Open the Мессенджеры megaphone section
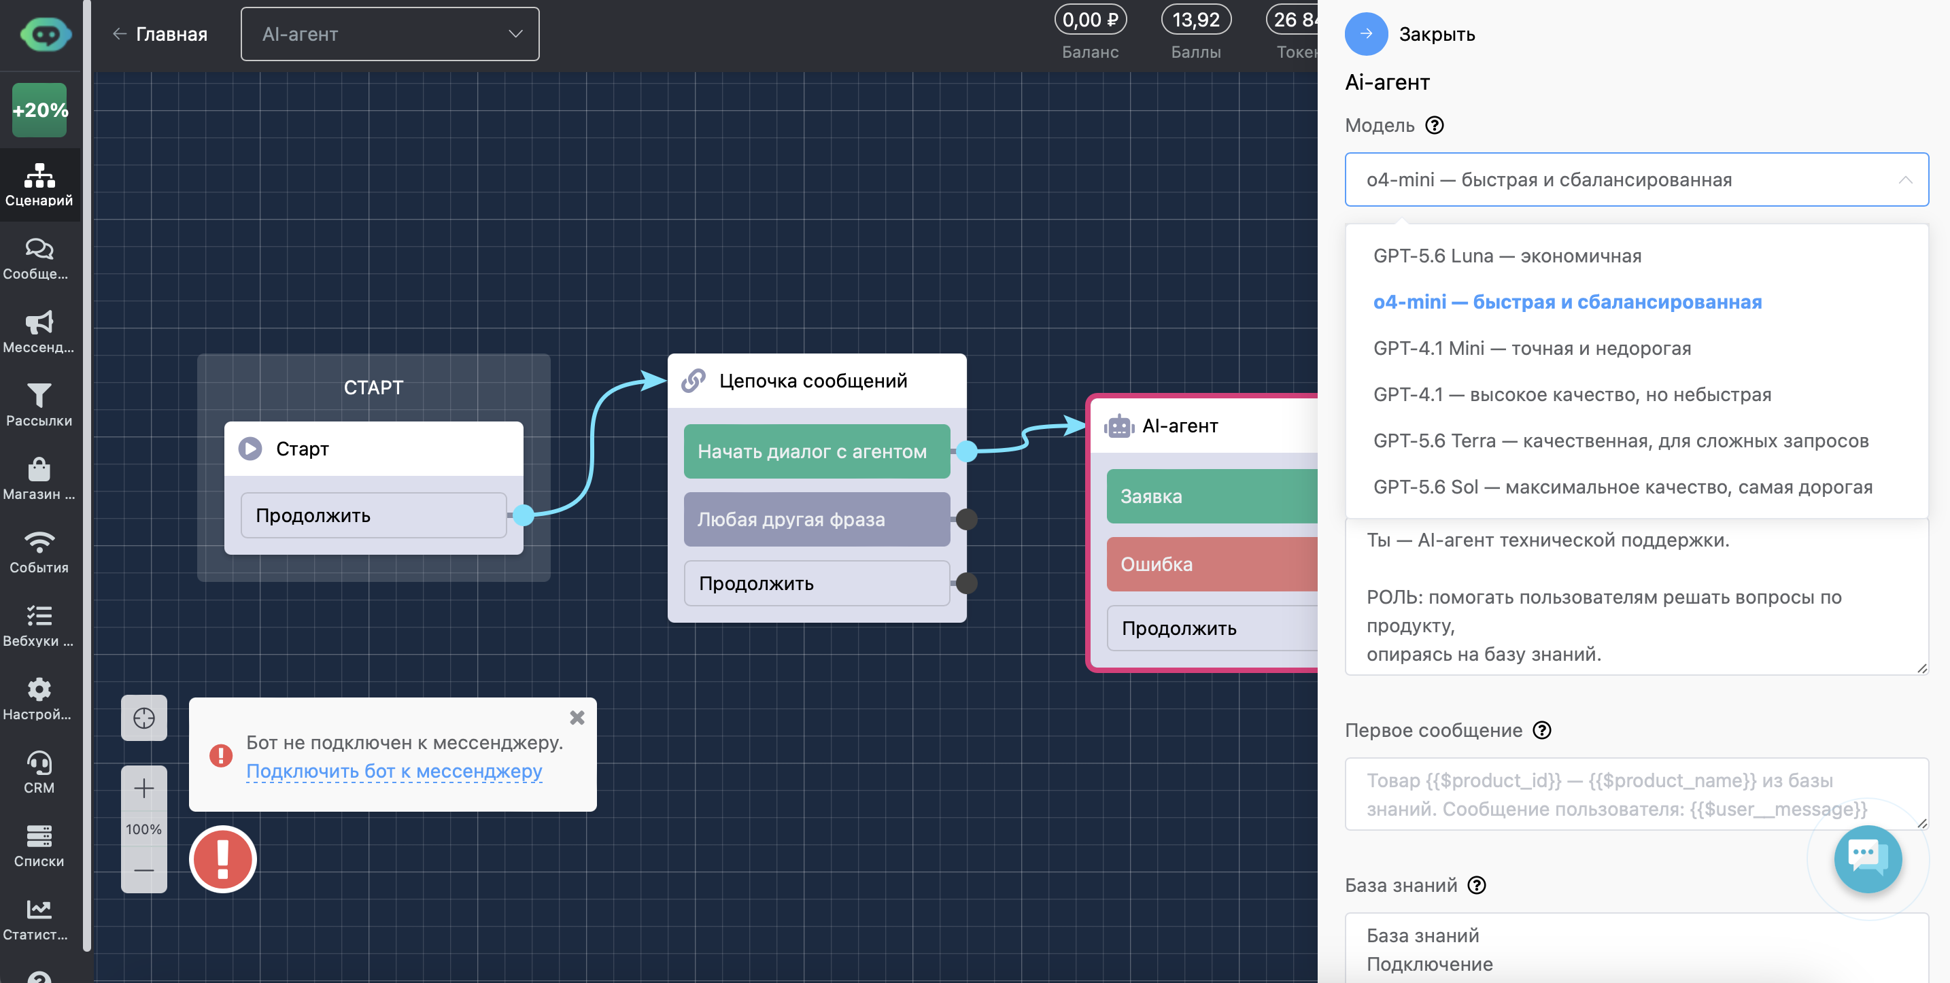Screen dimensions: 1950x983 pos(39,332)
